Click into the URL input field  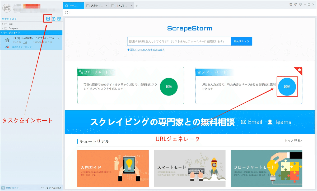tap(179, 41)
